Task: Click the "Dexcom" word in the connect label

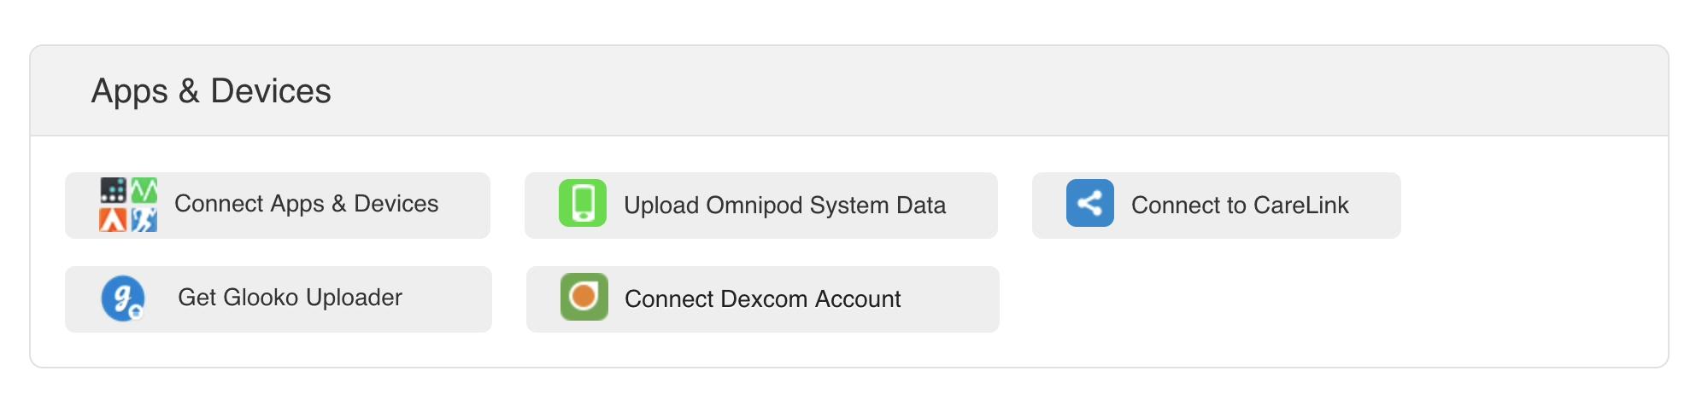Action: (764, 299)
